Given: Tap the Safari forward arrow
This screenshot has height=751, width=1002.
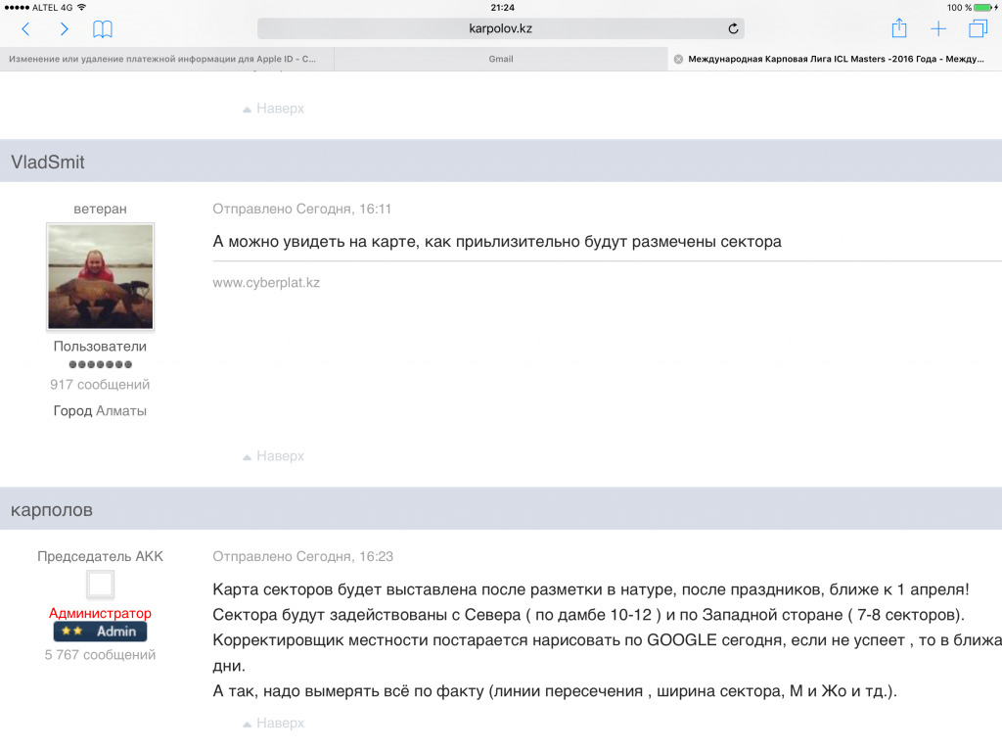Looking at the screenshot, I should 65,29.
